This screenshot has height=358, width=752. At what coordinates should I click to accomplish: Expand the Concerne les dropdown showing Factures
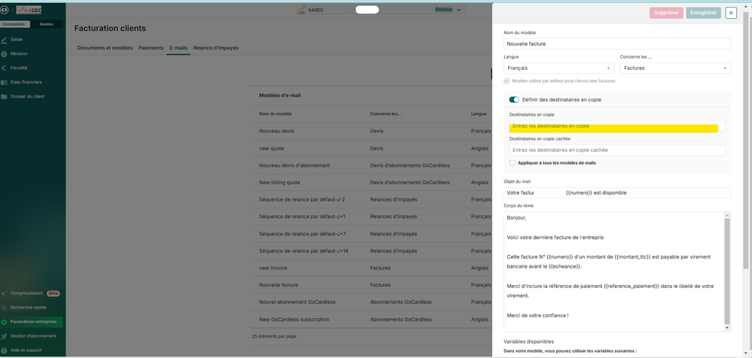675,68
